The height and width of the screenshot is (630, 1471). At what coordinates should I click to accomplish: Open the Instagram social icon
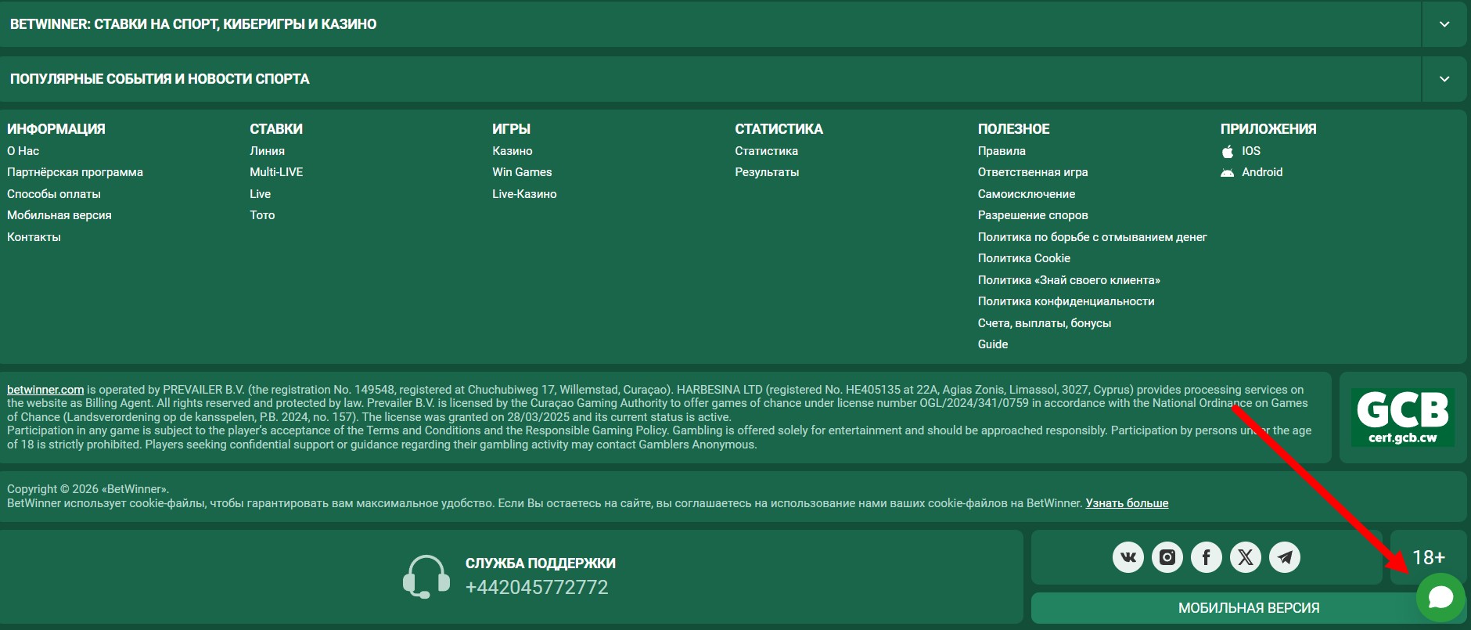(x=1167, y=557)
